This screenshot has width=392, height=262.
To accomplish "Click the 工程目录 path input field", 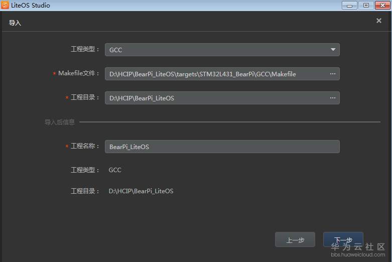I will 222,98.
